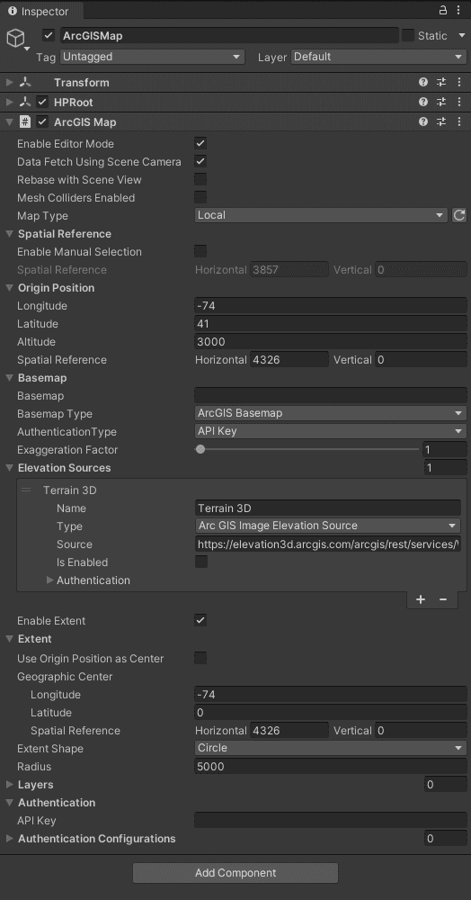Open HPRoot component context menu
Viewport: 471px width, 900px height.
[x=458, y=103]
